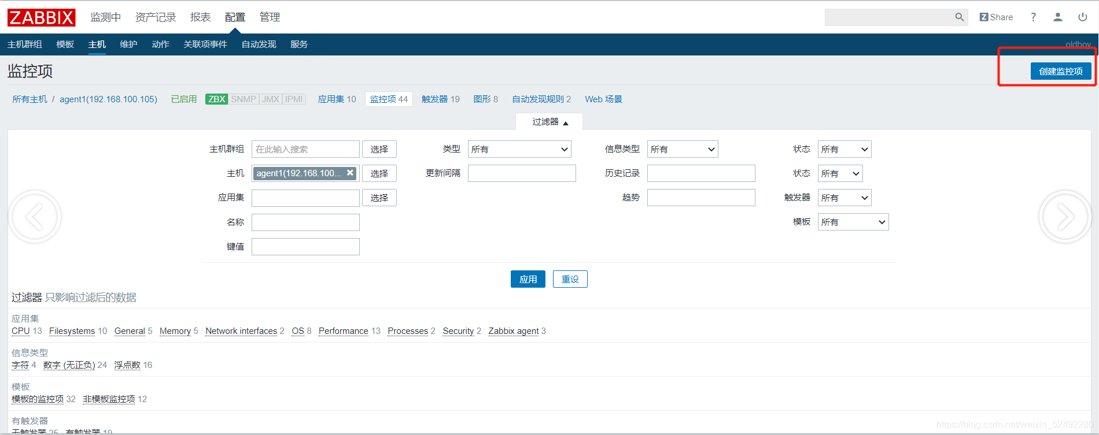
Task: Open the 所有主机 breadcrumb link
Action: 30,99
